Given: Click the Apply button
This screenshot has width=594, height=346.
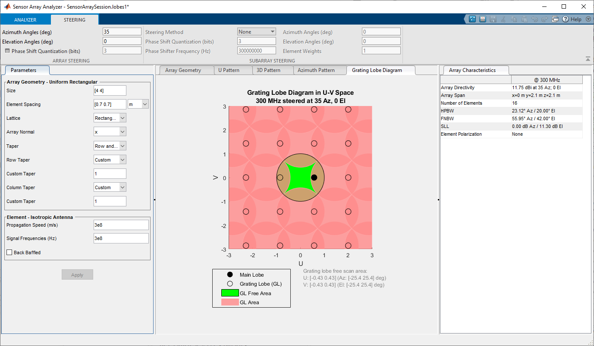Looking at the screenshot, I should pos(77,275).
